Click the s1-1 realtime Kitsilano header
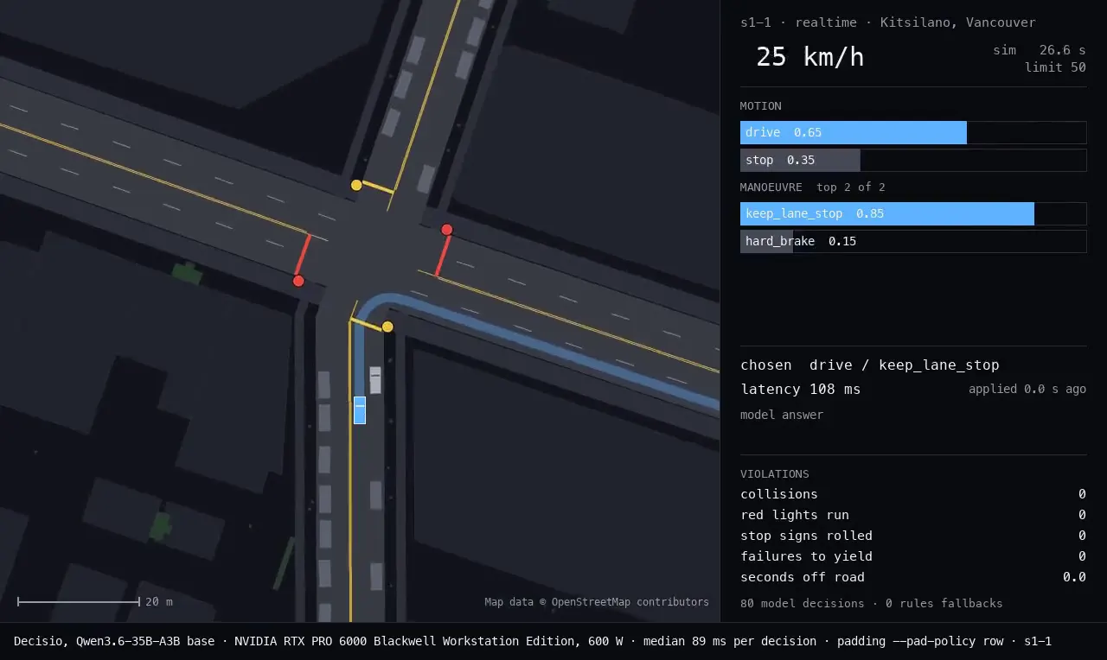The width and height of the screenshot is (1107, 660). [887, 22]
